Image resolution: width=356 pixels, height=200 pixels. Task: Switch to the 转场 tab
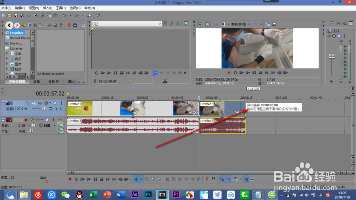pyautogui.click(x=37, y=82)
